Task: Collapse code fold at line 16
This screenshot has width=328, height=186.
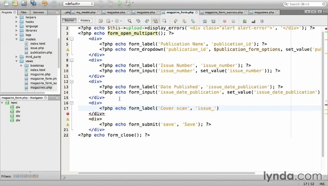Action: [x=72, y=103]
